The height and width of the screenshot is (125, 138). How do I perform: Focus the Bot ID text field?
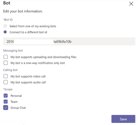[69, 41]
